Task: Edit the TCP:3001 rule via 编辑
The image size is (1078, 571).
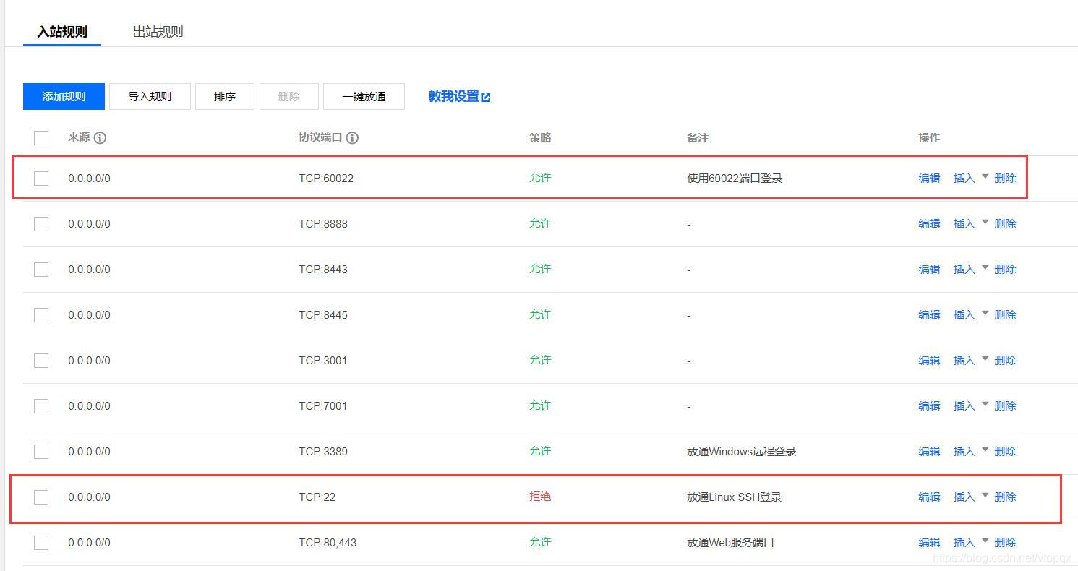Action: [929, 361]
